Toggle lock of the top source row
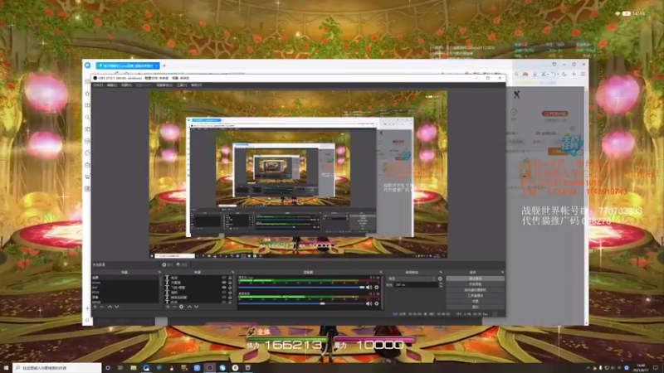This screenshot has width=664, height=373. (230, 278)
